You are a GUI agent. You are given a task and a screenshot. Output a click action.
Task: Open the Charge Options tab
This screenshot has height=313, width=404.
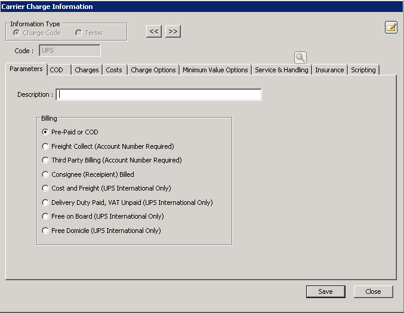point(153,70)
